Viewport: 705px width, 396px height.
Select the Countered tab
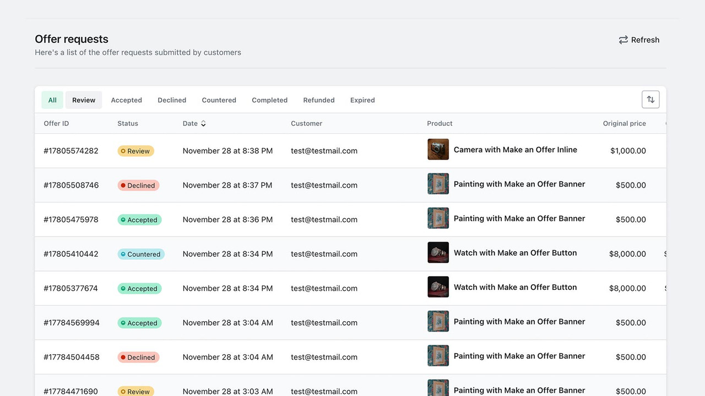click(x=219, y=100)
